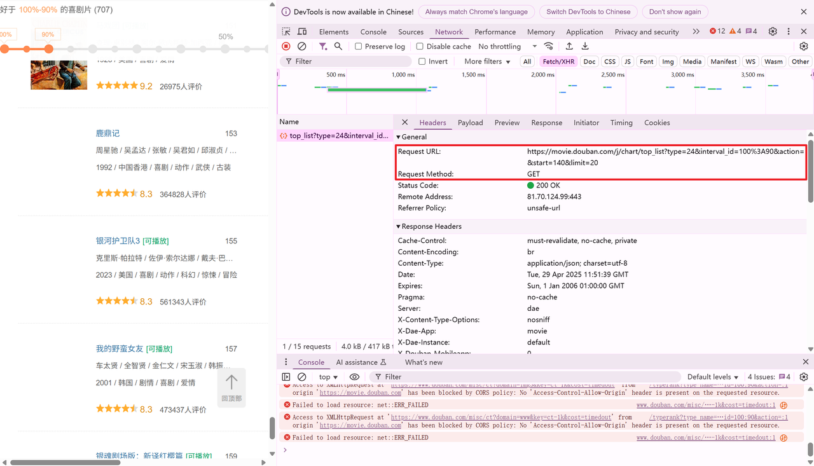This screenshot has height=466, width=814.
Task: Open the console top context dropdown
Action: pyautogui.click(x=328, y=377)
